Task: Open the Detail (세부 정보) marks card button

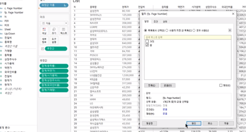Action: click(44, 40)
